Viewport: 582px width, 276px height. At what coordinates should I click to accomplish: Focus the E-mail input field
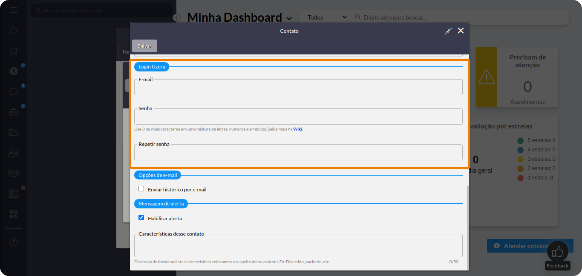click(298, 87)
